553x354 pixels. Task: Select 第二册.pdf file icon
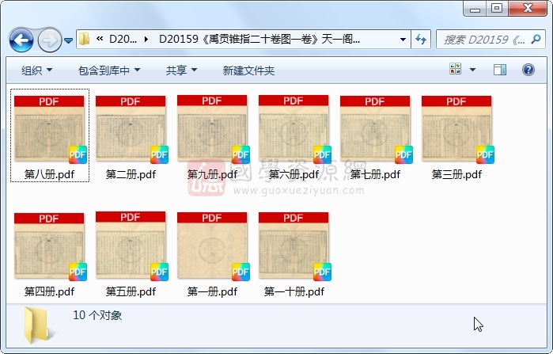click(x=131, y=130)
